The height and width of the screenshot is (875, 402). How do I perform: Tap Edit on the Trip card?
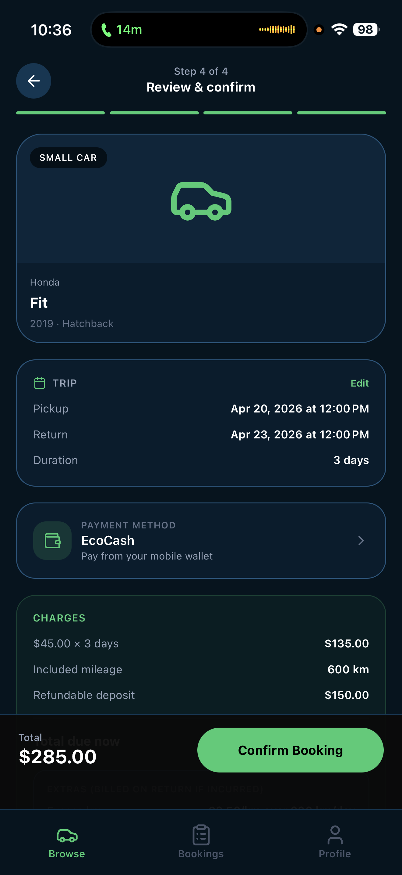coord(359,383)
